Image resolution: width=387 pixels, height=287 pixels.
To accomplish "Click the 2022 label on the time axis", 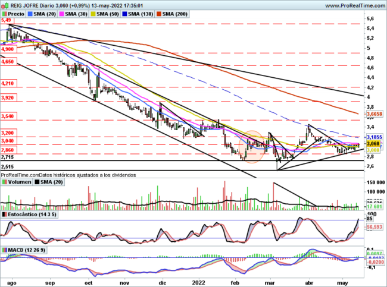I will 200,283.
